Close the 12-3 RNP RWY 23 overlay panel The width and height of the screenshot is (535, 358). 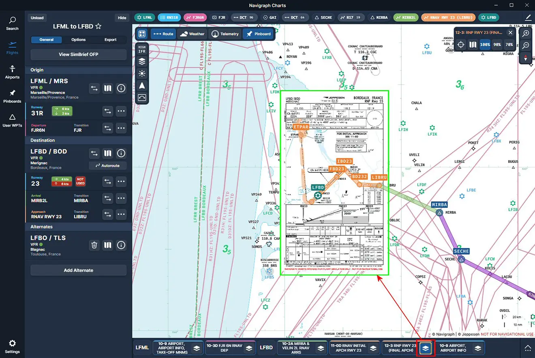tap(510, 33)
